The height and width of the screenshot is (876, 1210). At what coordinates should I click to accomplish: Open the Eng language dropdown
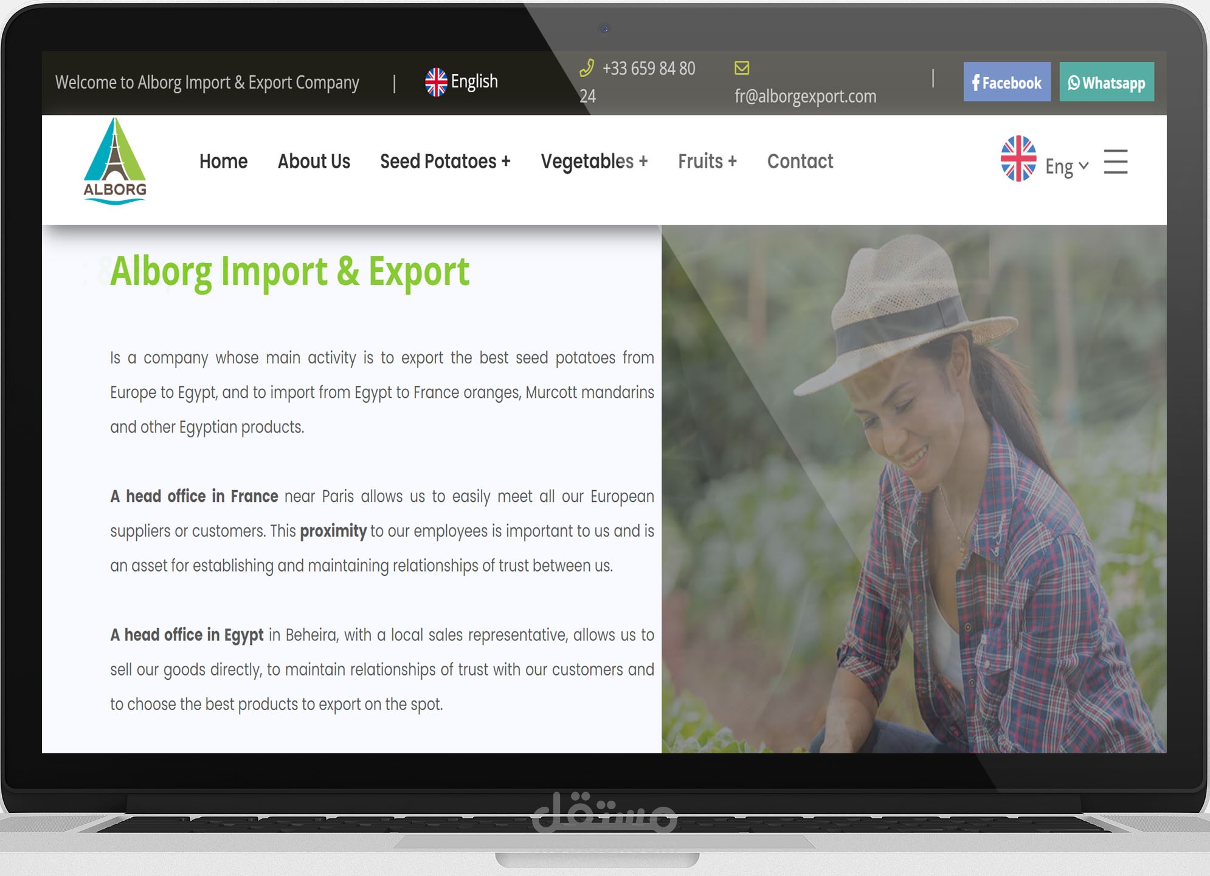[1067, 166]
